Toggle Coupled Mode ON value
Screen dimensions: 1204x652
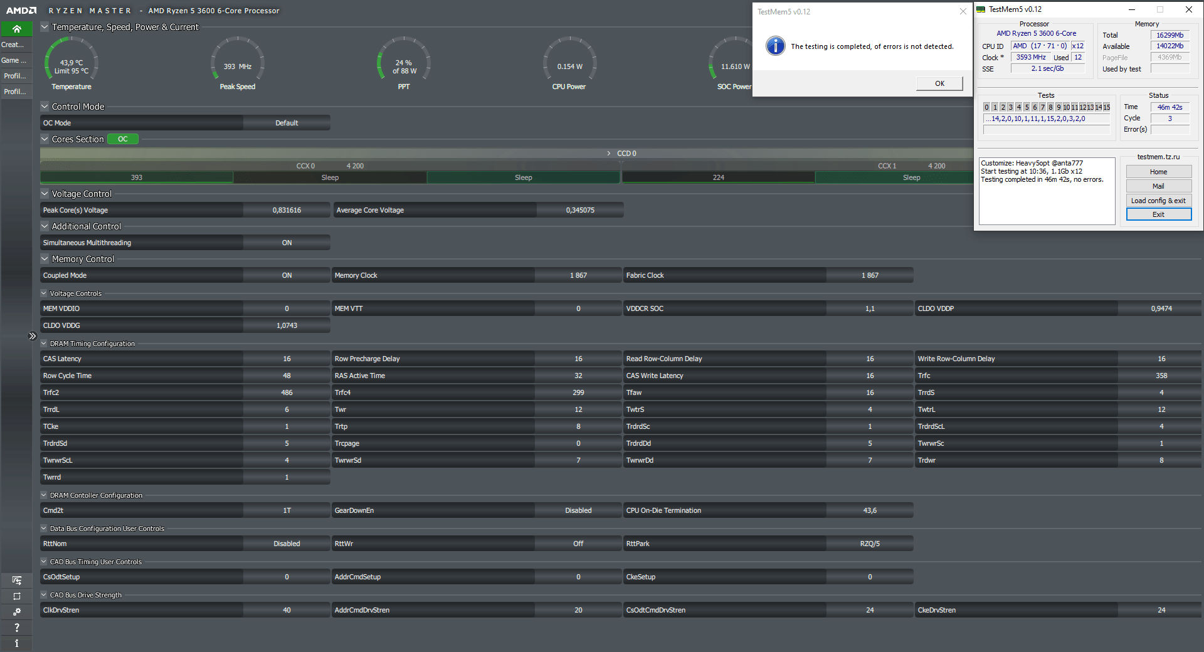pyautogui.click(x=287, y=275)
